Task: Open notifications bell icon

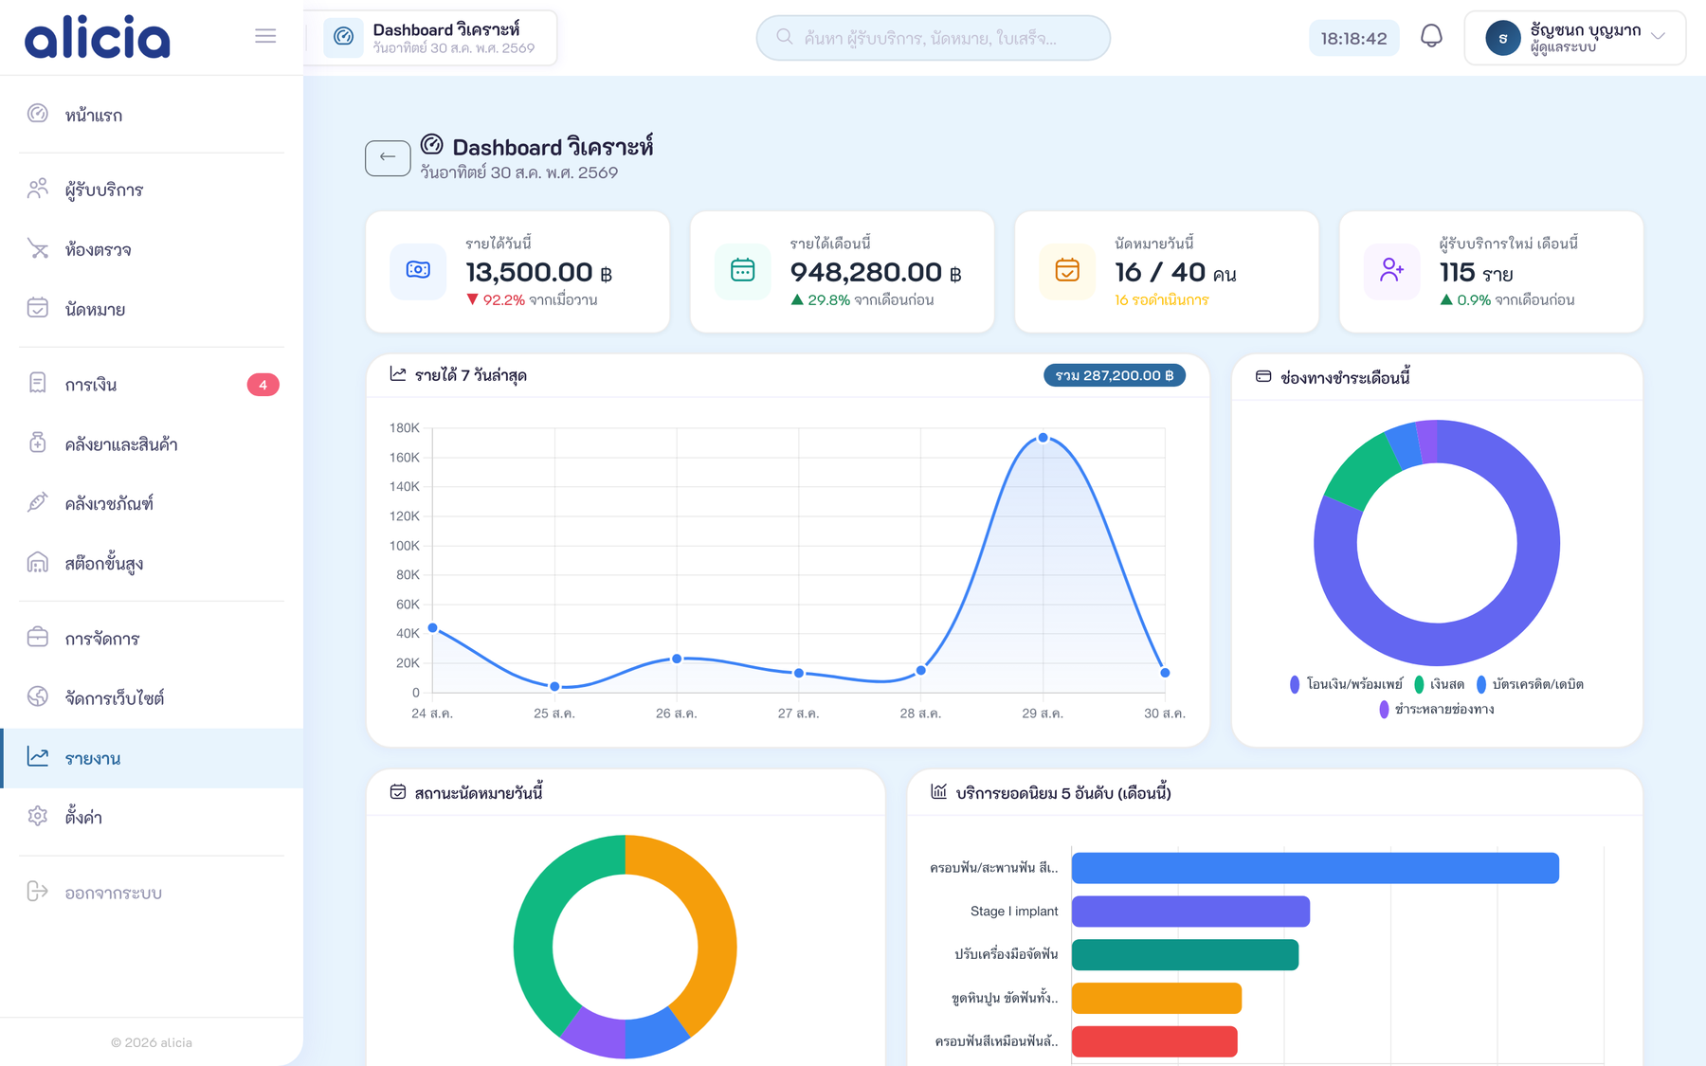Action: point(1431,37)
